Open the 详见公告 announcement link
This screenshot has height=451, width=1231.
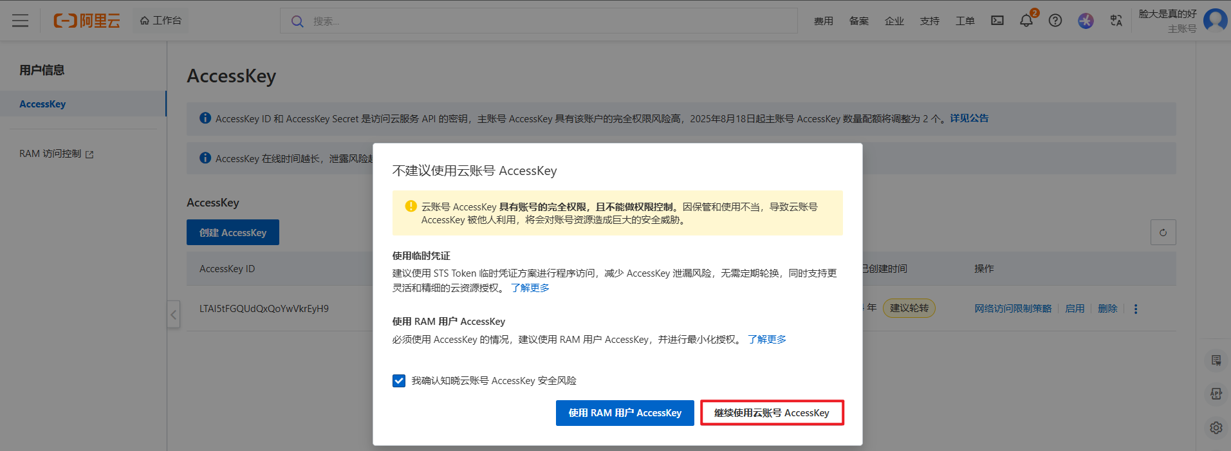click(969, 118)
